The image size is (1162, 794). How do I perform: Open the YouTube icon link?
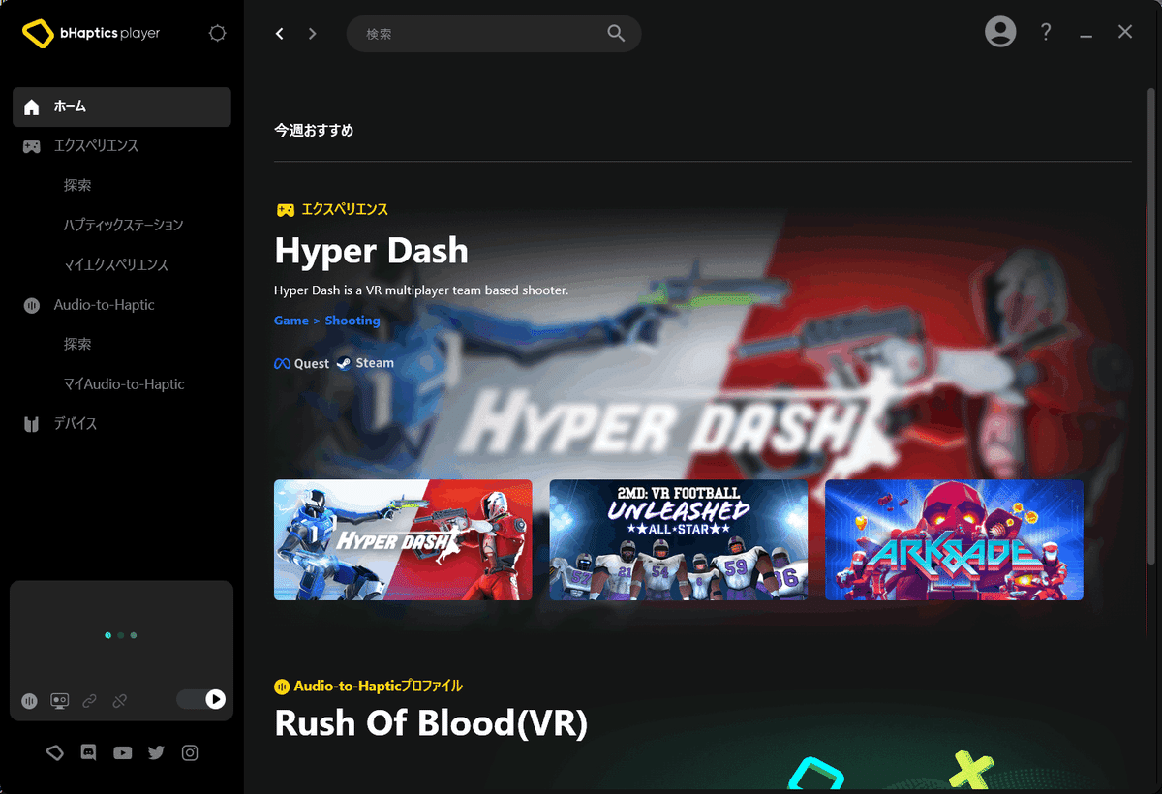click(x=122, y=752)
